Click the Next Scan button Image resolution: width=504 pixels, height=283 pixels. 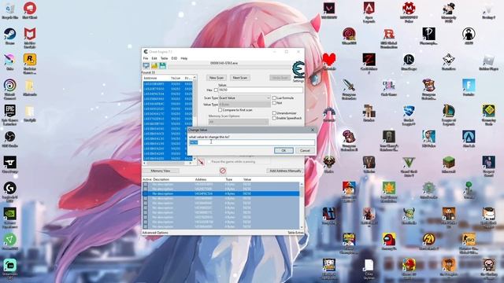(x=239, y=78)
